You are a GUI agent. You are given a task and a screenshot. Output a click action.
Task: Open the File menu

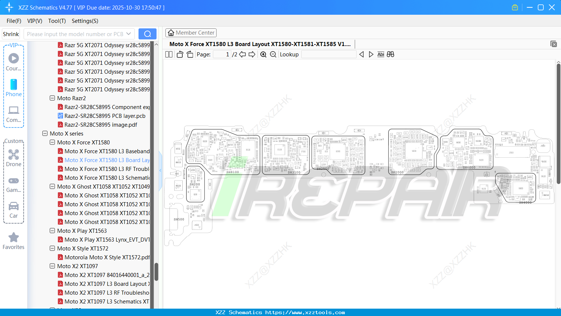[14, 21]
